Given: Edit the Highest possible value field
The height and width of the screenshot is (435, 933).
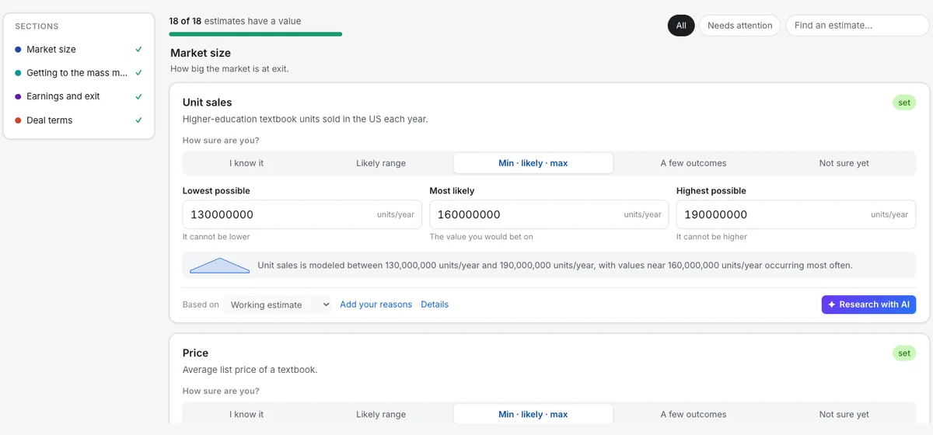Looking at the screenshot, I should (x=796, y=214).
